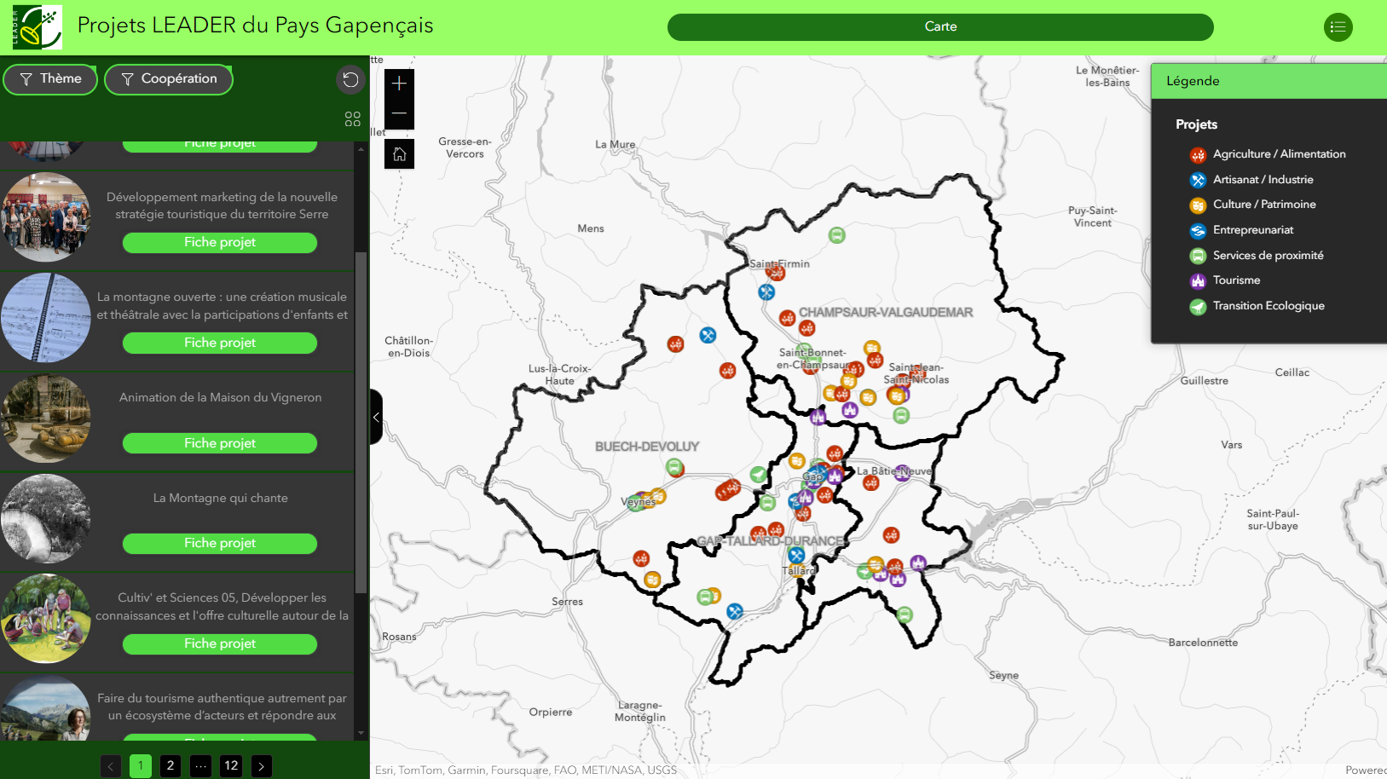Click the green marker north of Saint-Firmin
The width and height of the screenshot is (1387, 779).
coord(836,235)
